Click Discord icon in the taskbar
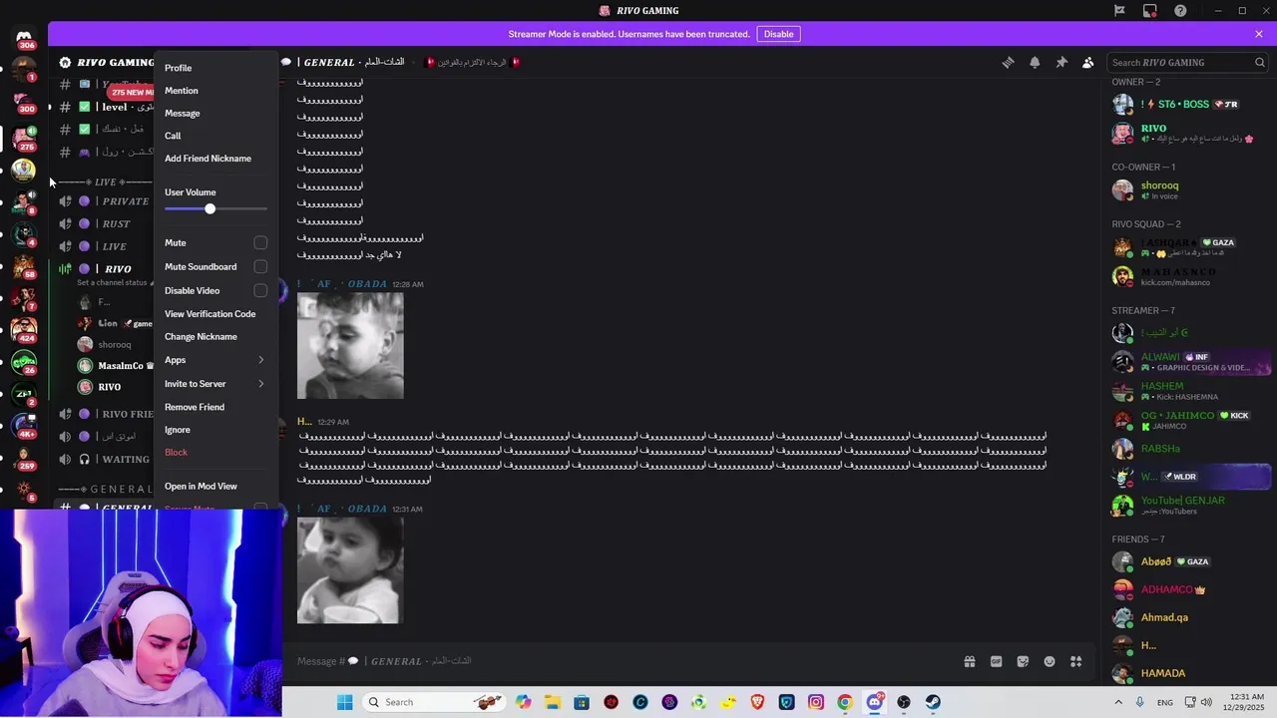Screen dimensions: 1277x718 pos(875,702)
